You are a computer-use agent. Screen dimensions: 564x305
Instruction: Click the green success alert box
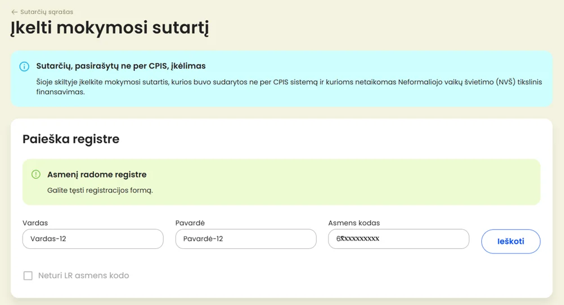281,182
